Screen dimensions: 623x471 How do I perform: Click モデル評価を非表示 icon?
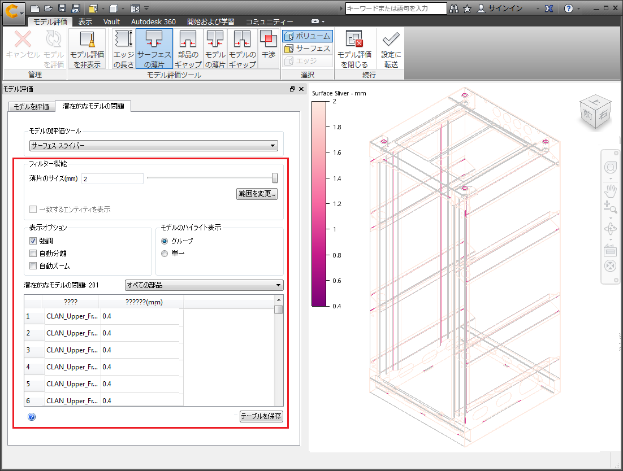(x=87, y=49)
